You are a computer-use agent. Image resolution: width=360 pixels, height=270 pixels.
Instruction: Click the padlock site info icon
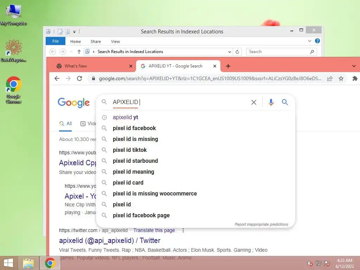point(94,78)
